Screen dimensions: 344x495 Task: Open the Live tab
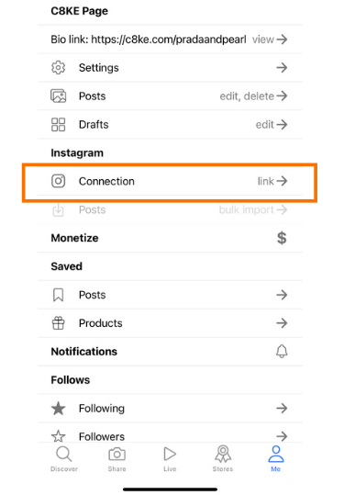click(x=170, y=459)
